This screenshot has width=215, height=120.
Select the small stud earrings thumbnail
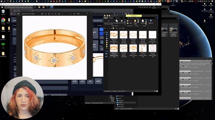(153, 35)
